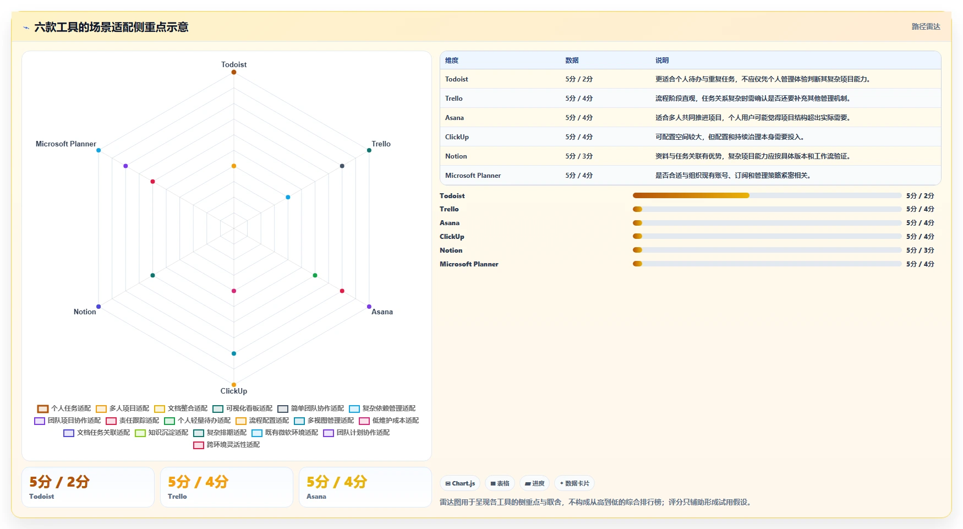Viewport: 963px width, 529px height.
Task: Click the Notion axis label on the radar
Action: click(x=85, y=312)
